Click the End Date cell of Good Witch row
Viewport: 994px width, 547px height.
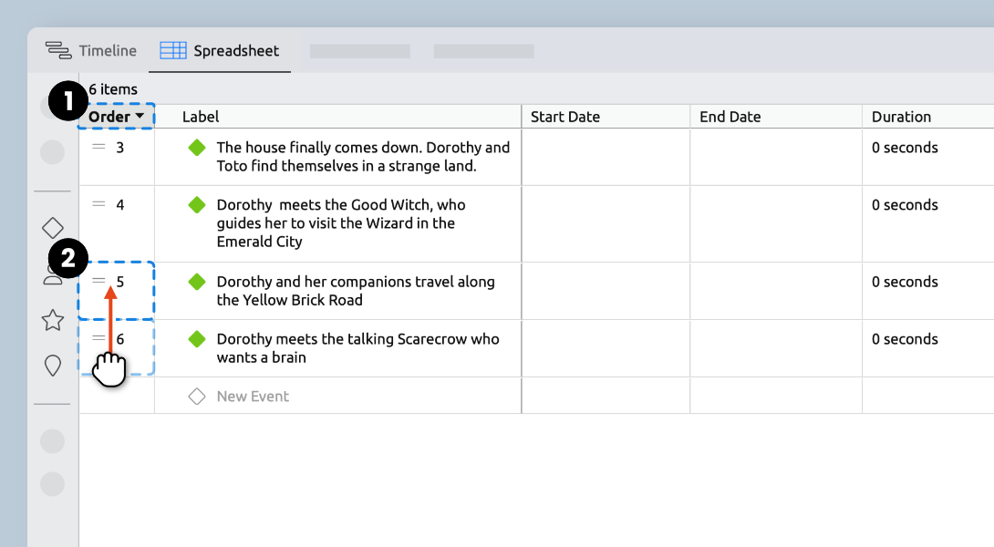(776, 223)
